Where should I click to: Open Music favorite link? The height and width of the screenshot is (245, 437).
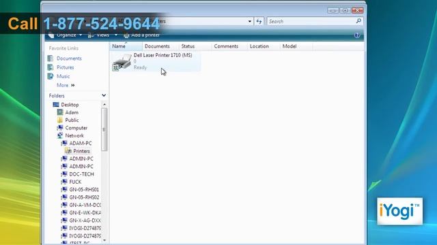tap(64, 76)
